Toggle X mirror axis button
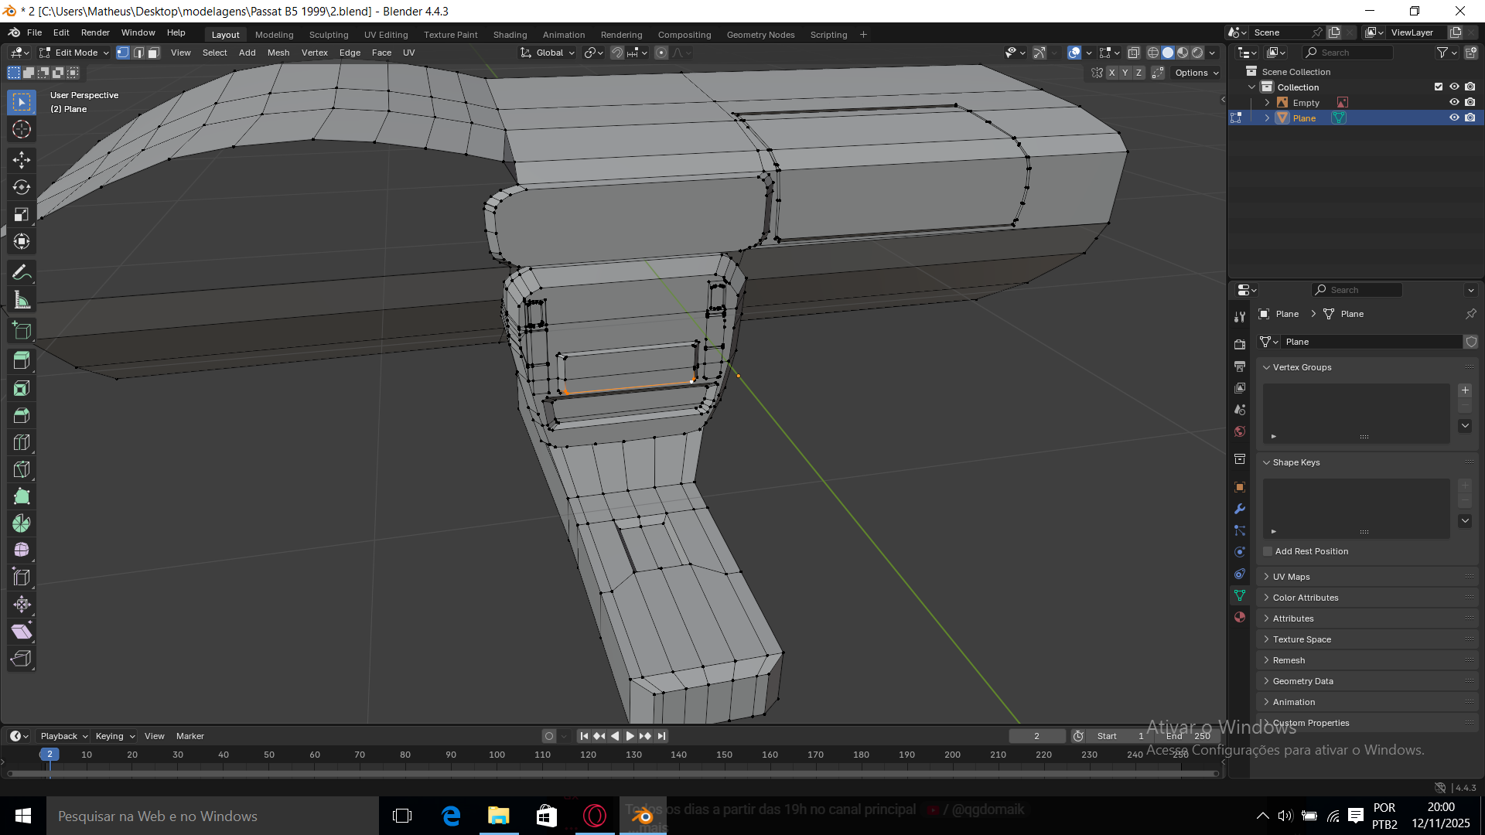Screen dimensions: 1485x835 coord(1111,73)
